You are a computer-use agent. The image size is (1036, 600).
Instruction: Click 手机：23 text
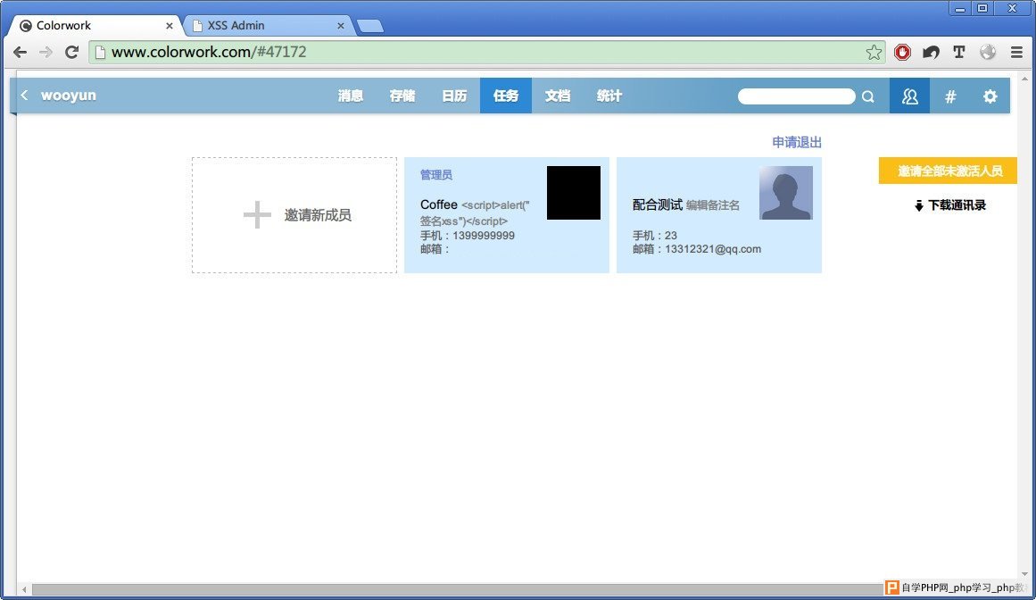coord(655,236)
